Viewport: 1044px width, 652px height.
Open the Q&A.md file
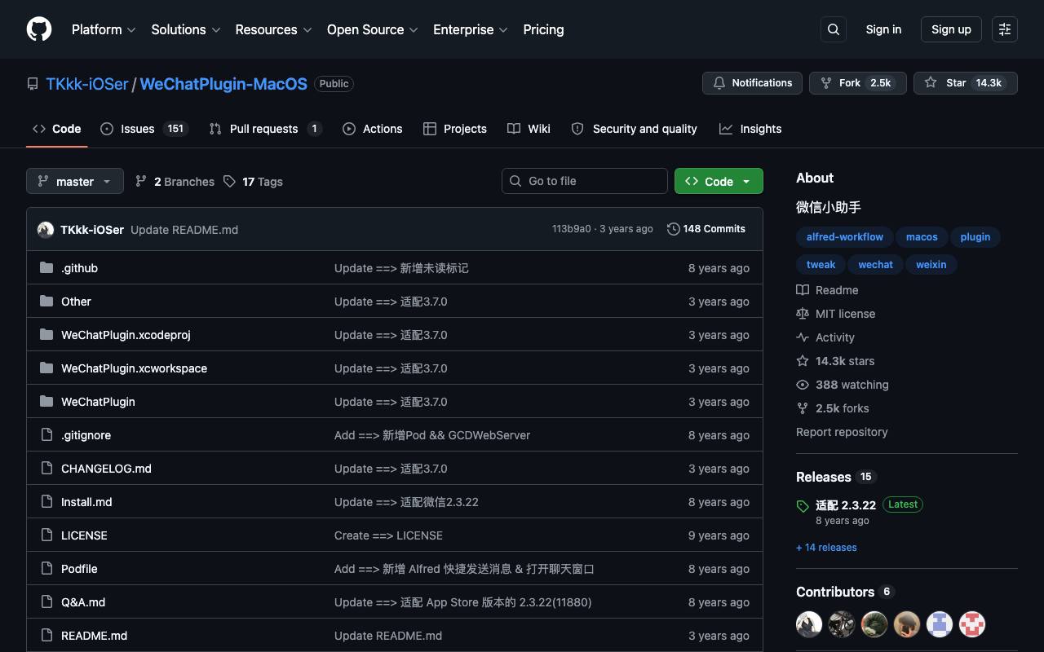coord(83,602)
